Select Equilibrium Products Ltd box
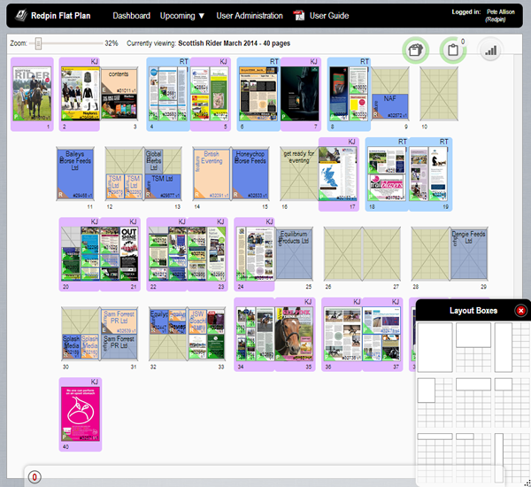The width and height of the screenshot is (531, 487). pos(294,253)
